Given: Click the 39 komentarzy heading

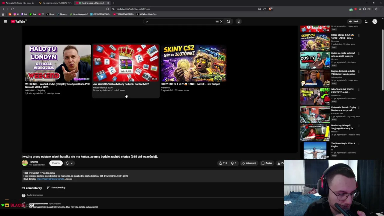Looking at the screenshot, I should tap(32, 188).
